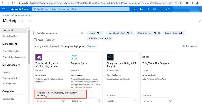Select the Compute (26) category
The image size is (202, 104).
coord(9,99)
